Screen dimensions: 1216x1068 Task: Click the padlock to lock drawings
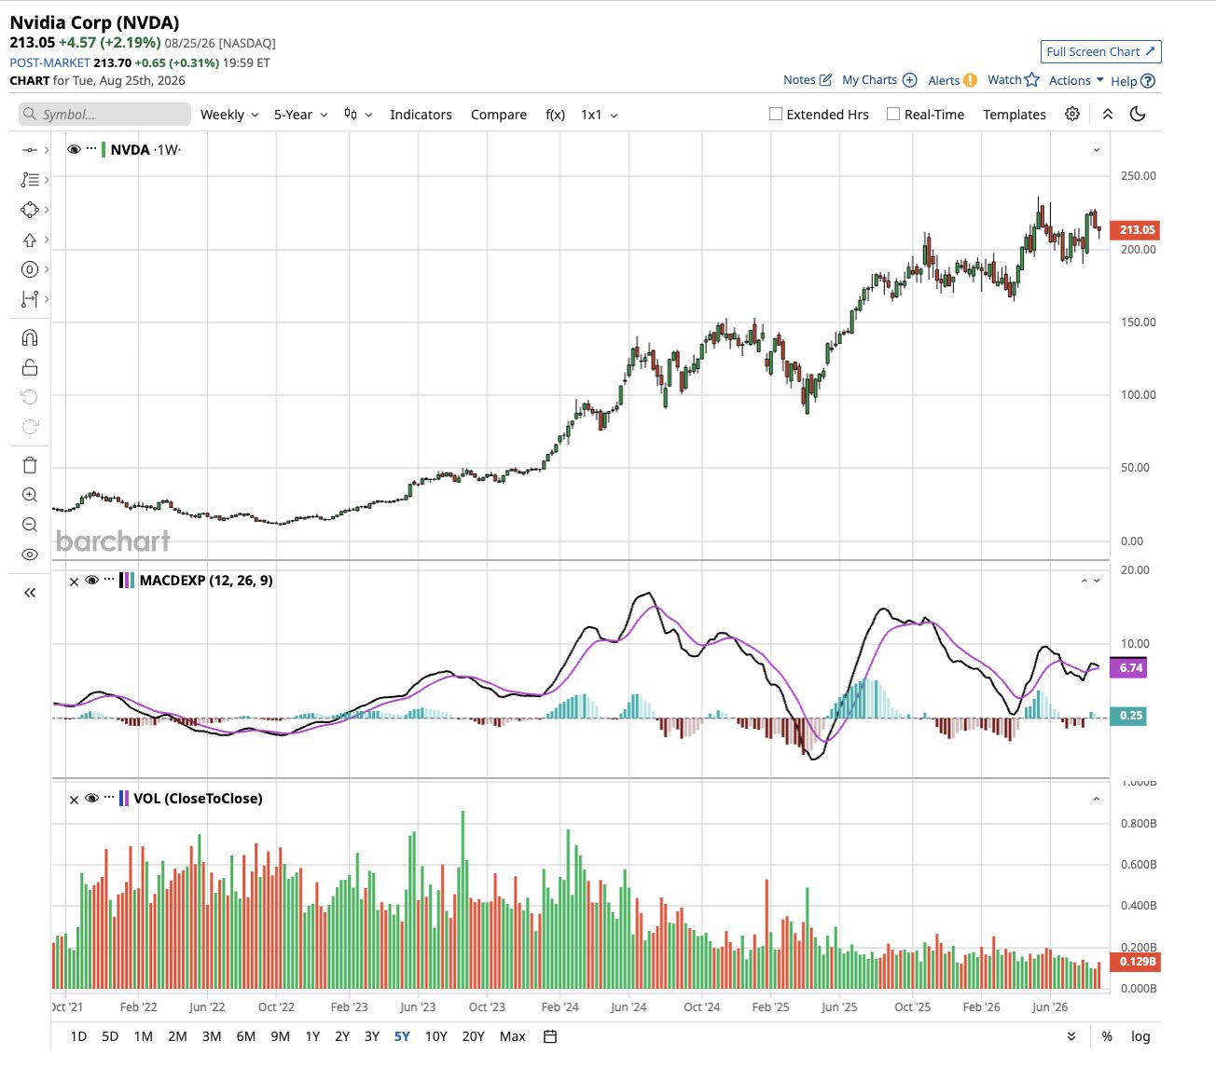(30, 367)
